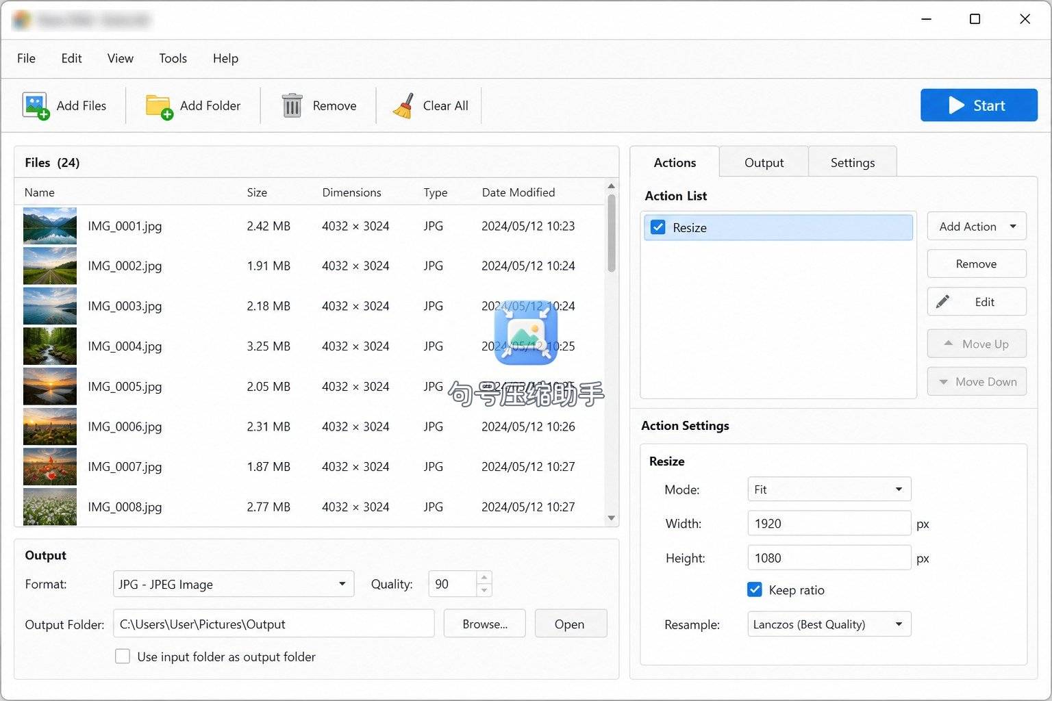
Task: Click the Clear All broom icon
Action: tap(403, 106)
